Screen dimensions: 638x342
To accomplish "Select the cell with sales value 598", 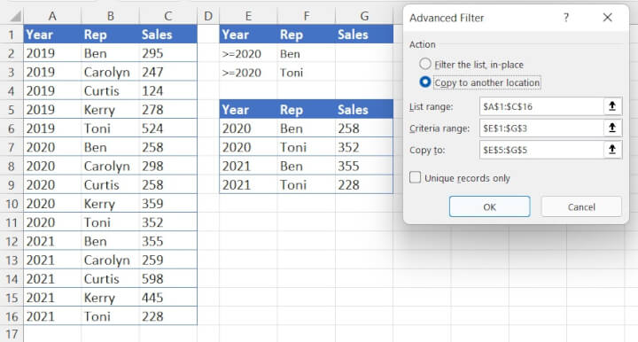I will pos(168,278).
